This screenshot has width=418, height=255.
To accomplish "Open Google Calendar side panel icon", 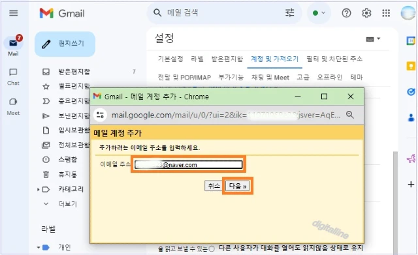I will 411,40.
